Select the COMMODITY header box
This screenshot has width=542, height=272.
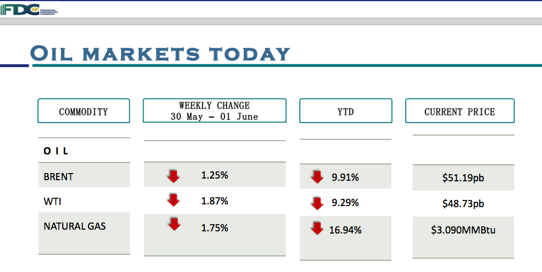[x=84, y=111]
